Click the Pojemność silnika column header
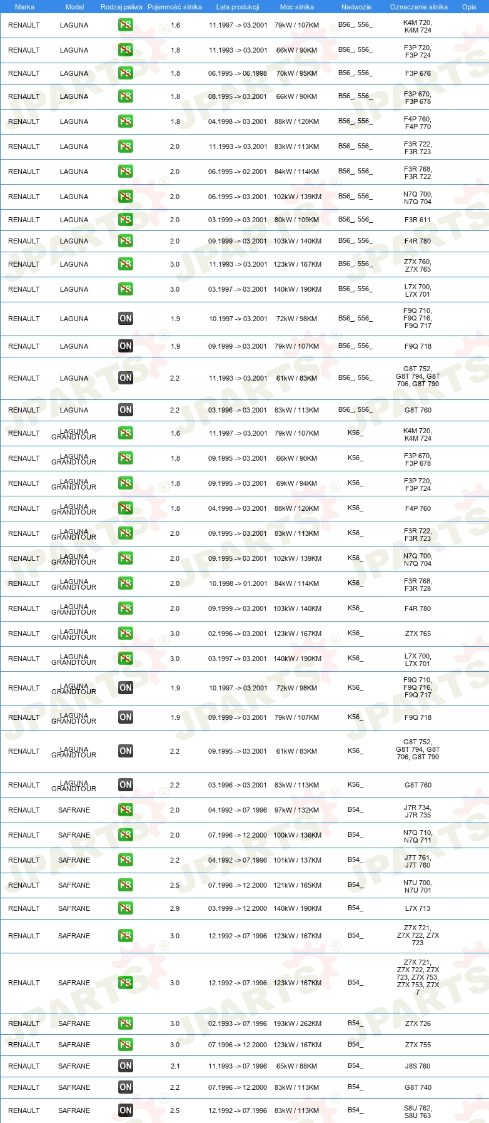The height and width of the screenshot is (1123, 489). pos(174,7)
